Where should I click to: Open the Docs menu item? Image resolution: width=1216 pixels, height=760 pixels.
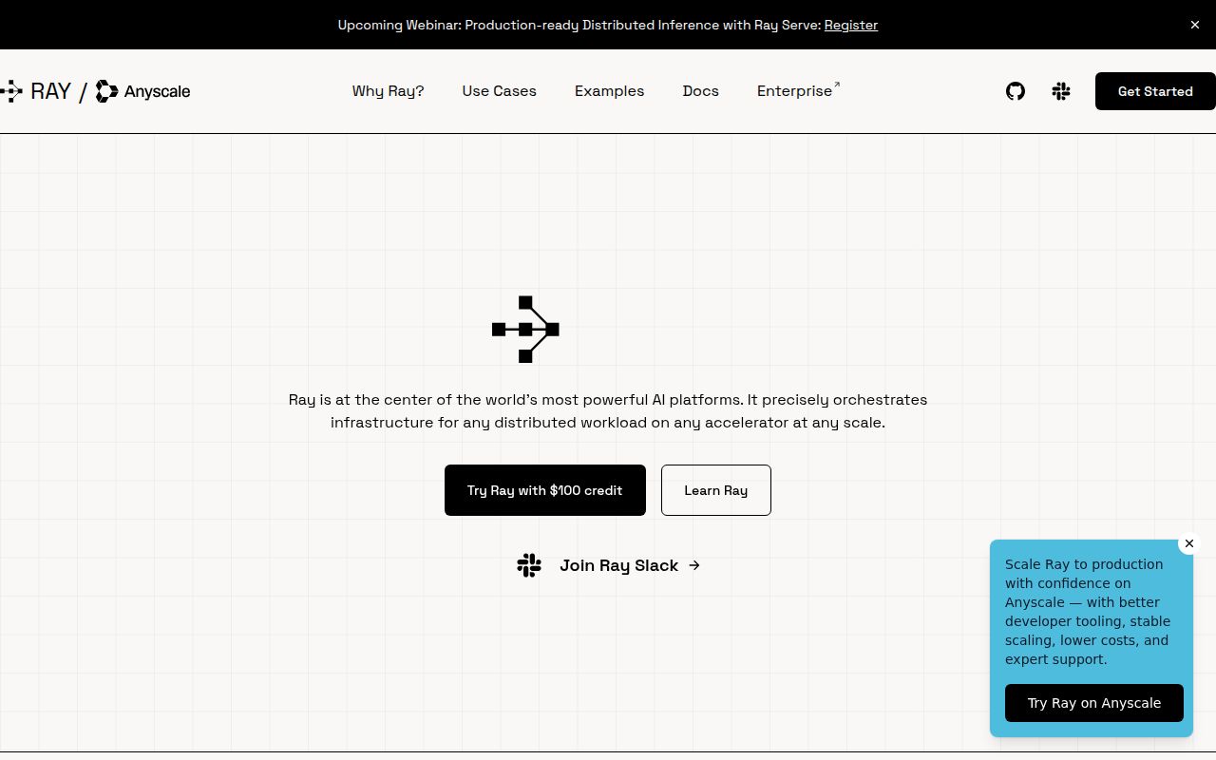[700, 91]
